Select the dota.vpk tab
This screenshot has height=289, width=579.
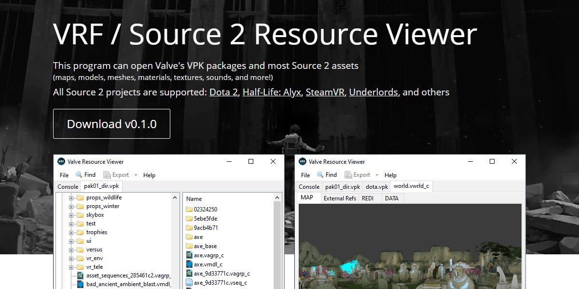click(377, 187)
